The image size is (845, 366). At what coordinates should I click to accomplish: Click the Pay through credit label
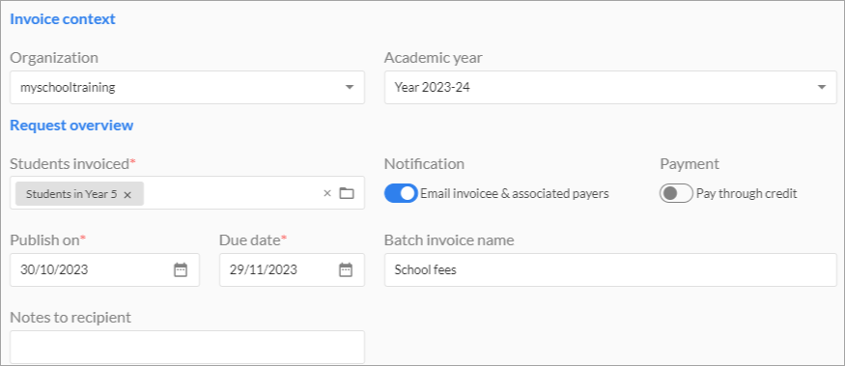pyautogui.click(x=746, y=193)
